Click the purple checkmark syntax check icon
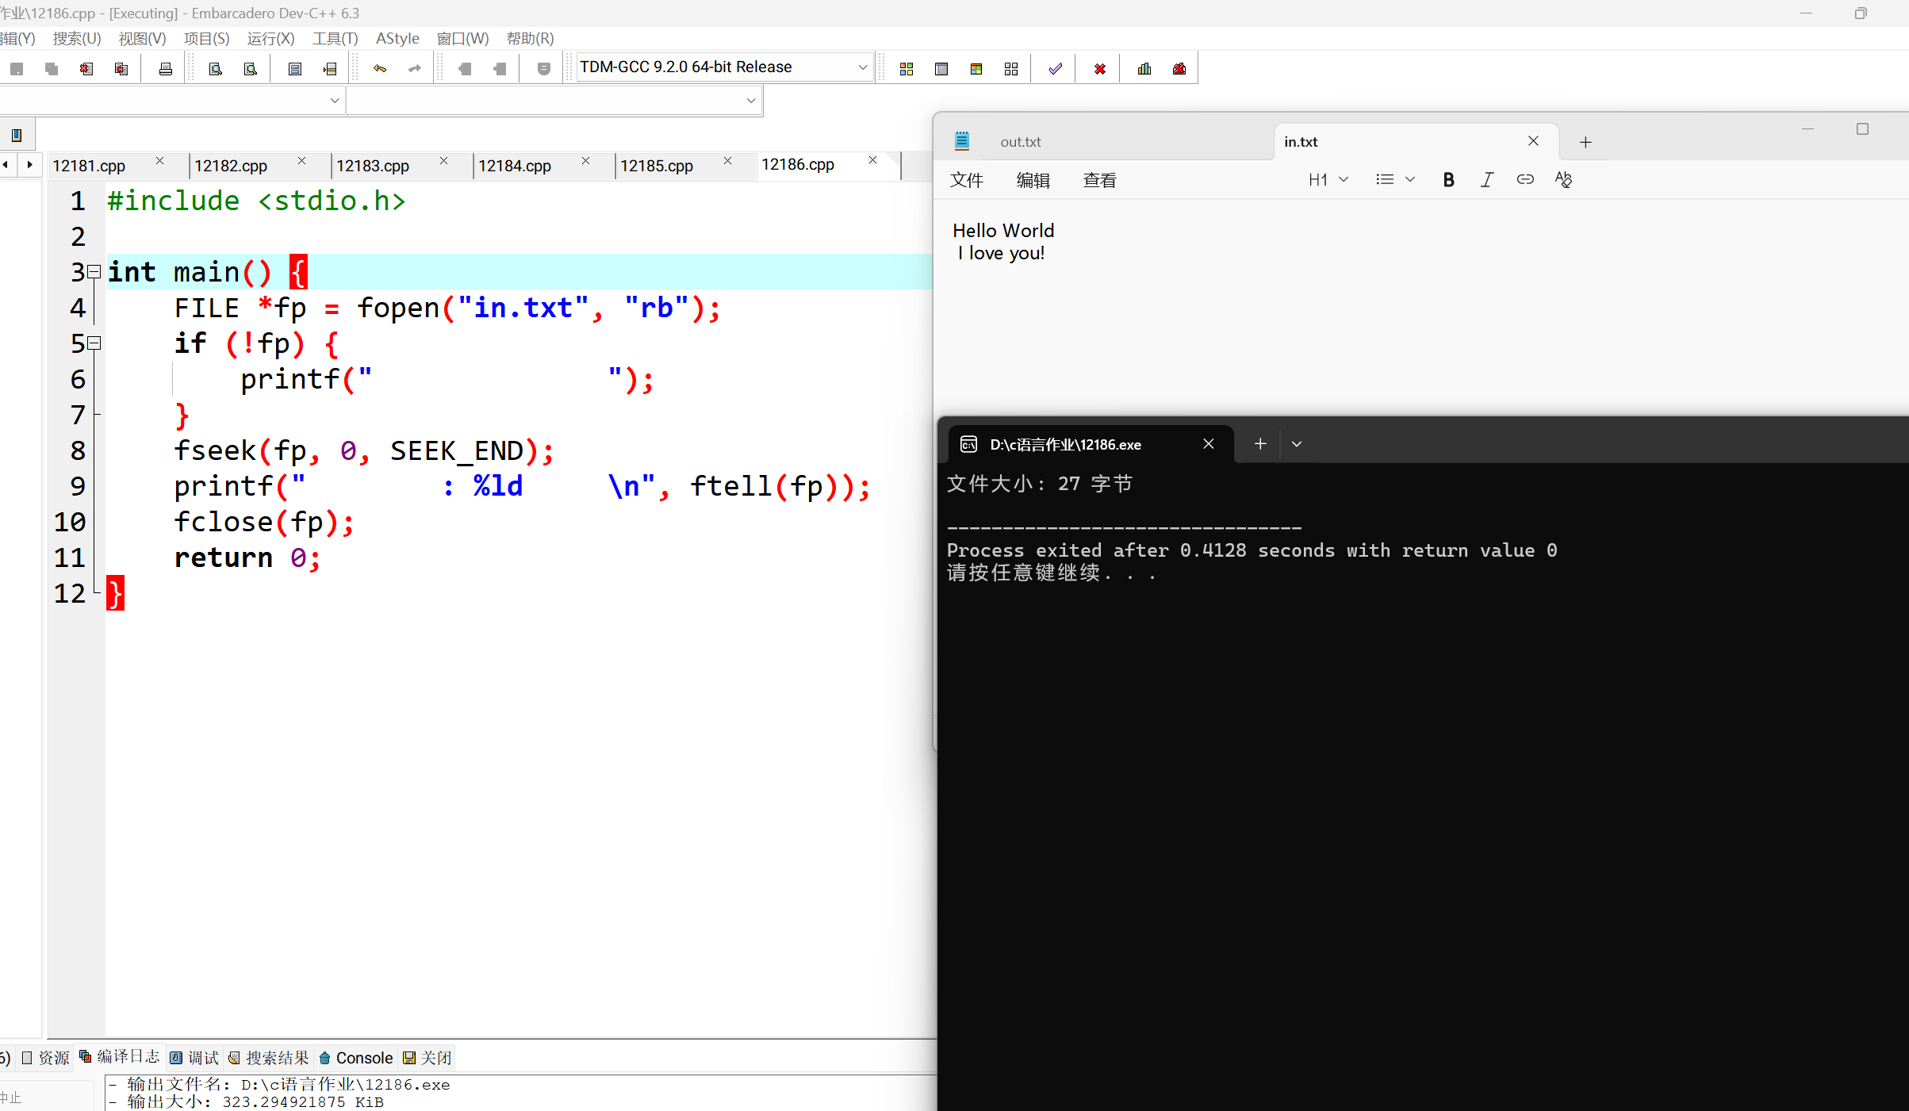This screenshot has width=1909, height=1111. pyautogui.click(x=1055, y=69)
